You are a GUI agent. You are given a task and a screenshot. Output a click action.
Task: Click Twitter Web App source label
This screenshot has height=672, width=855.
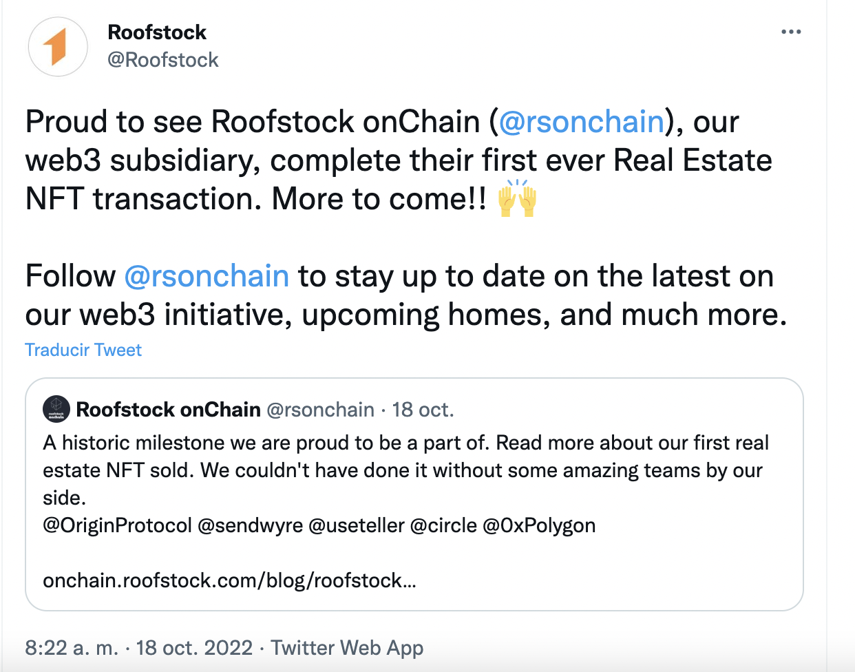(347, 648)
